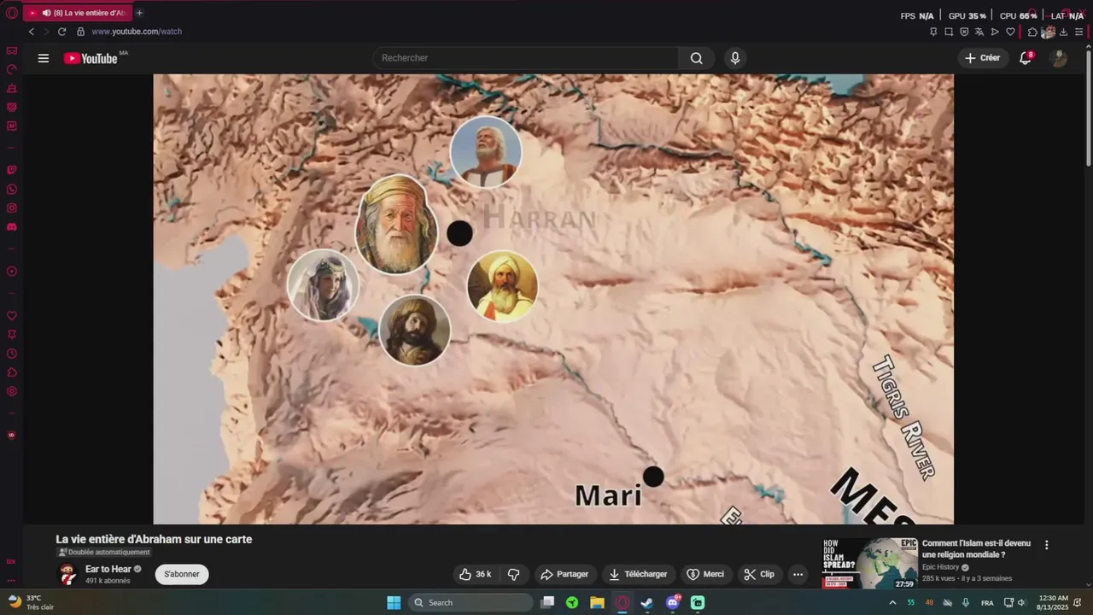The image size is (1093, 615).
Task: Click the Merci thanks button
Action: click(705, 574)
